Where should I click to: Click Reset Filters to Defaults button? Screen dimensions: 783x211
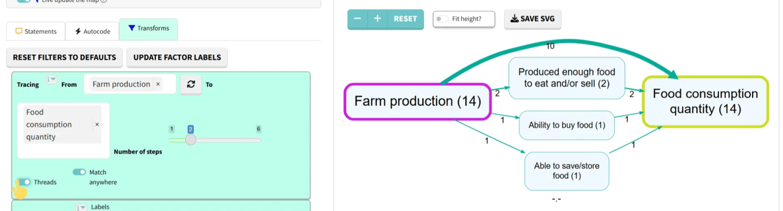click(x=64, y=57)
